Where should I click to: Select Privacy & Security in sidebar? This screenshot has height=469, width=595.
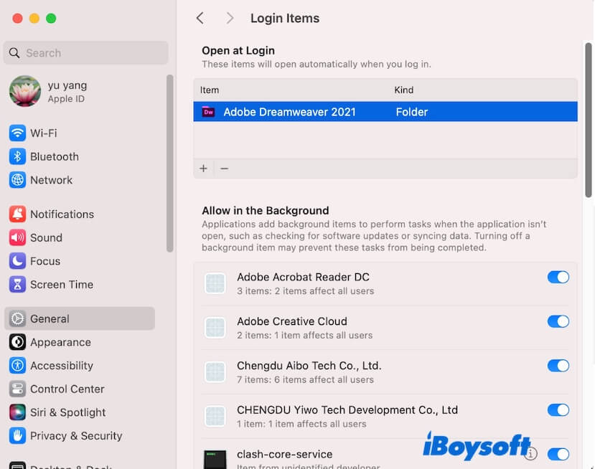tap(75, 436)
